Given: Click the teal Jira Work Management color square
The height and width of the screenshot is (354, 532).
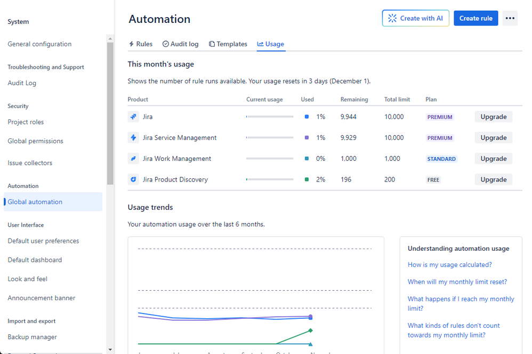Looking at the screenshot, I should tap(307, 159).
